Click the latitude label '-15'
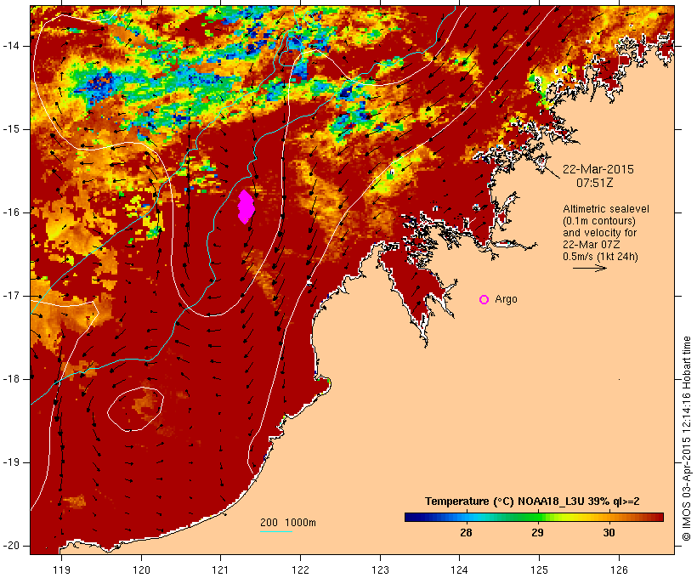Image resolution: width=697 pixels, height=578 pixels. [11, 129]
